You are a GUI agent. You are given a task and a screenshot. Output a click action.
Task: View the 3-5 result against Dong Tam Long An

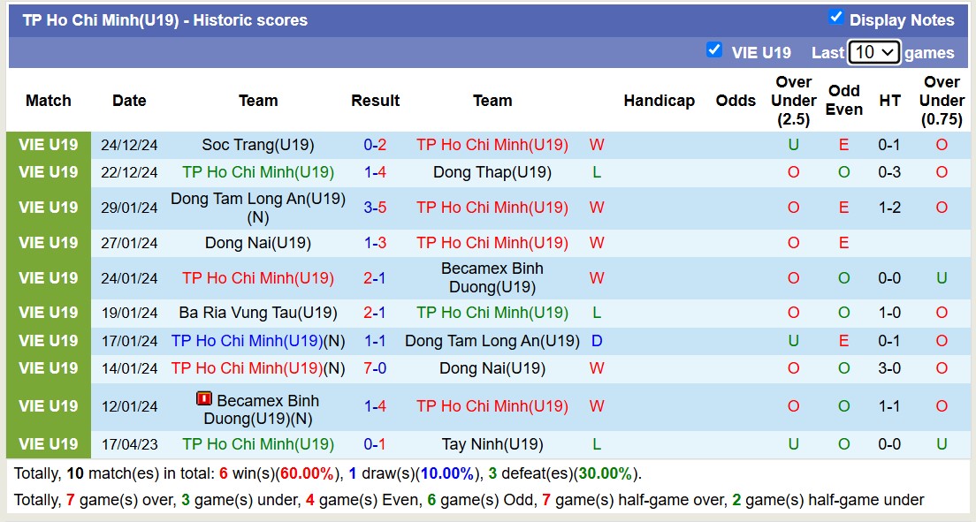[x=375, y=208]
